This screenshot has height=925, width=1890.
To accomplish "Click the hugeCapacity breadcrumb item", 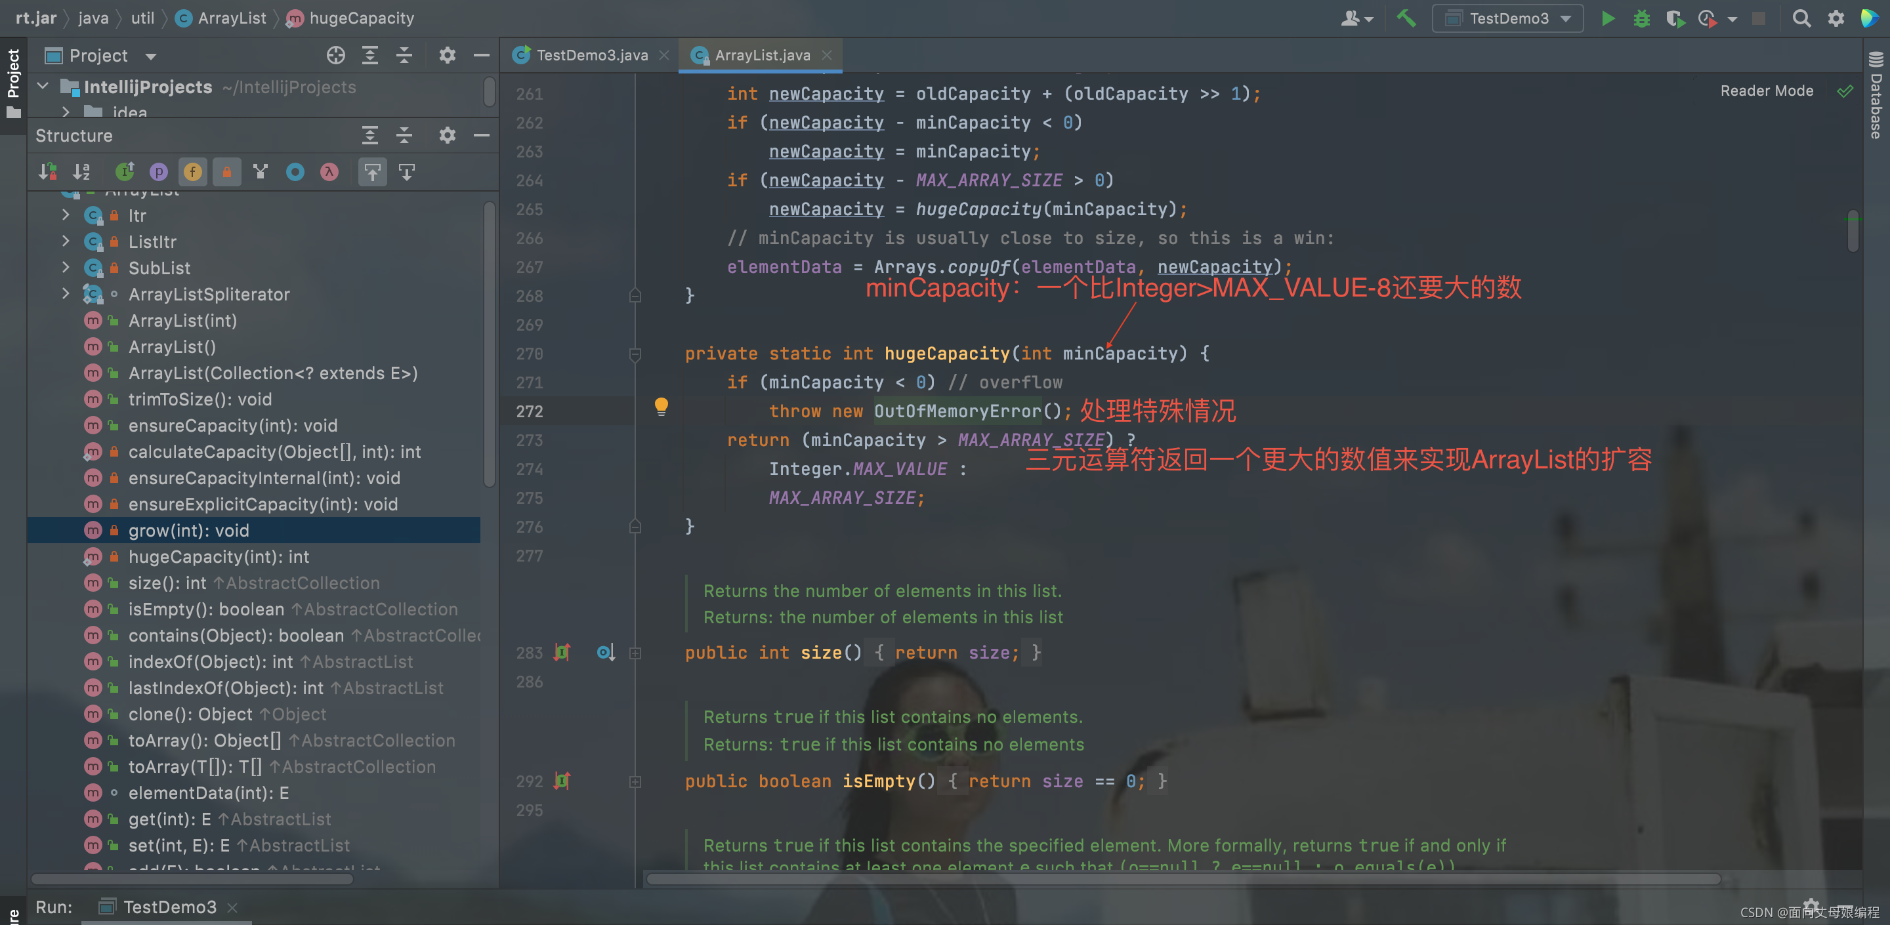I will (361, 18).
